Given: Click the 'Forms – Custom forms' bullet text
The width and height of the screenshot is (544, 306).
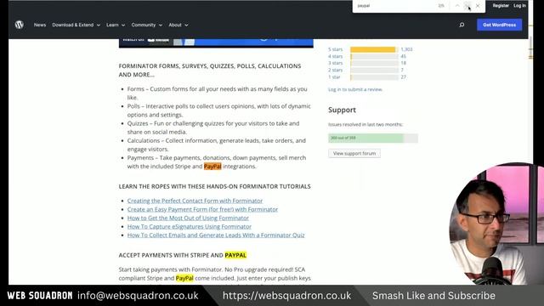Looking at the screenshot, I should pos(218,93).
